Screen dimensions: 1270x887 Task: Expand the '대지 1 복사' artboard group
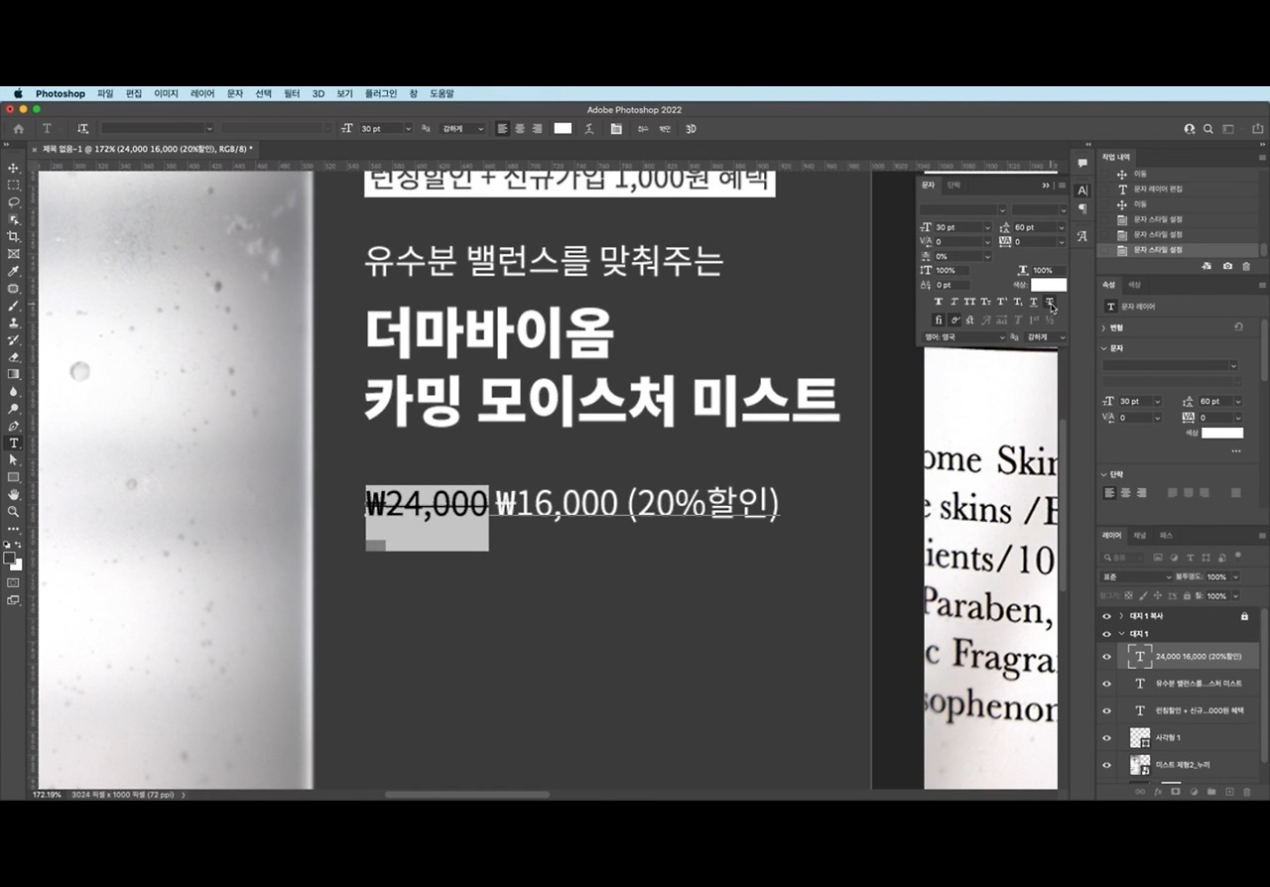tap(1121, 616)
